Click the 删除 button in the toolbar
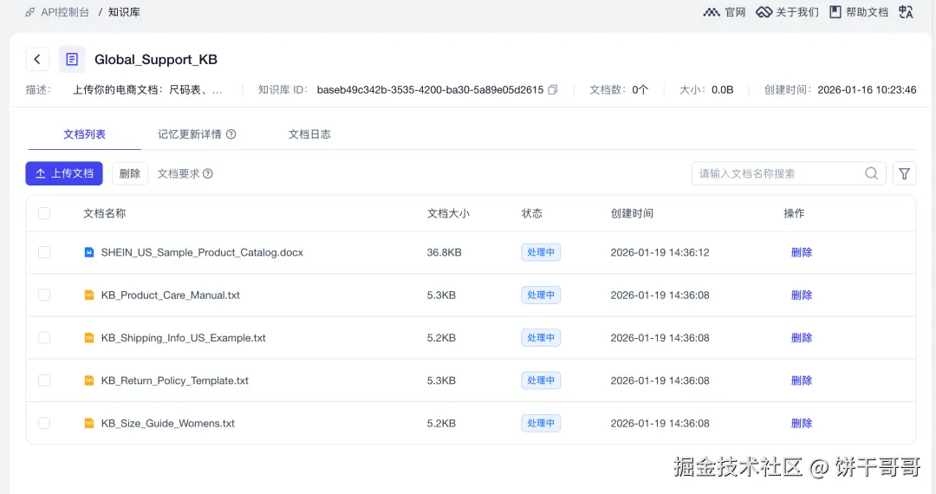 click(129, 173)
